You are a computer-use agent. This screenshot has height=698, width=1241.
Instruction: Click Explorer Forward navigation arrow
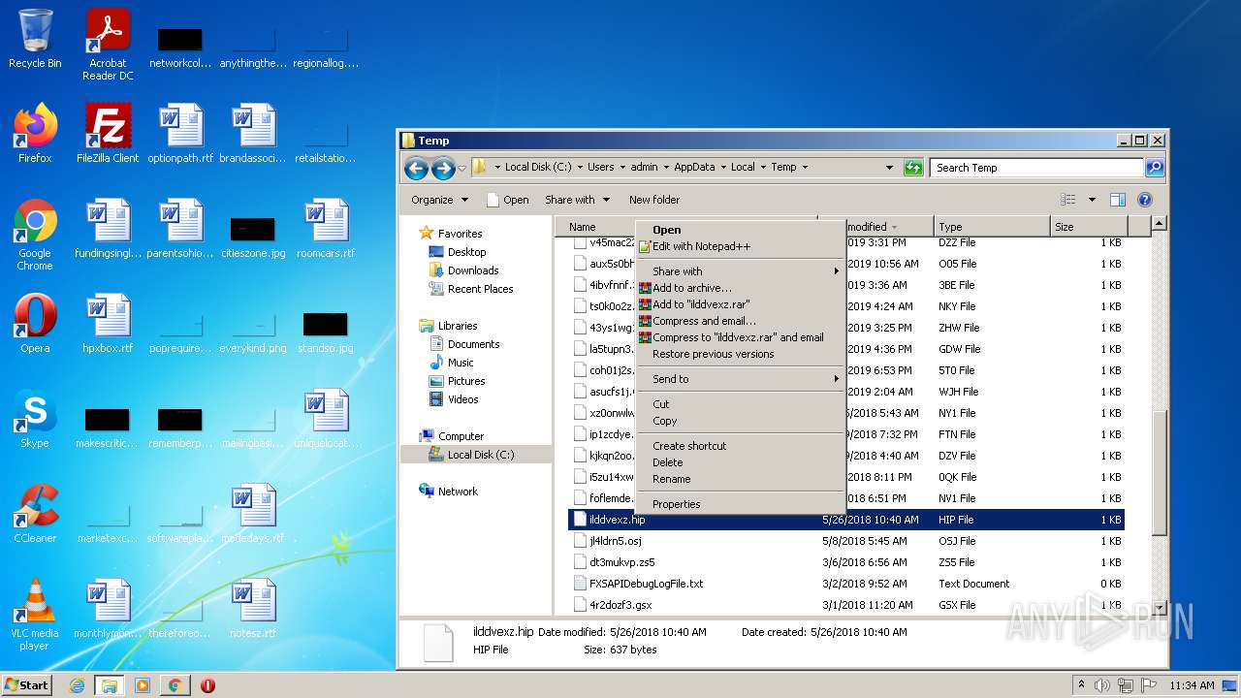pyautogui.click(x=443, y=169)
